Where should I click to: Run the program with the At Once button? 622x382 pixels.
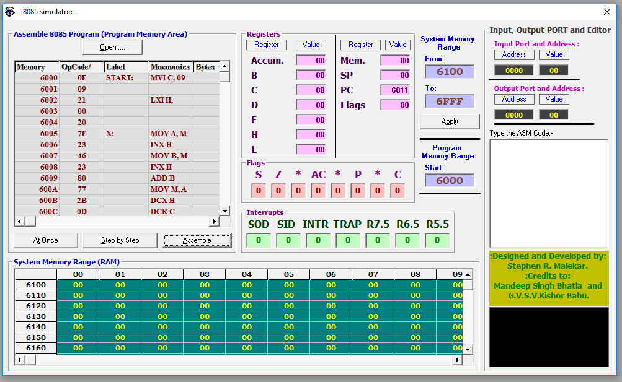click(45, 240)
